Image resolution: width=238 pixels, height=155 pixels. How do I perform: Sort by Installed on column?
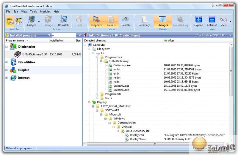57,40
